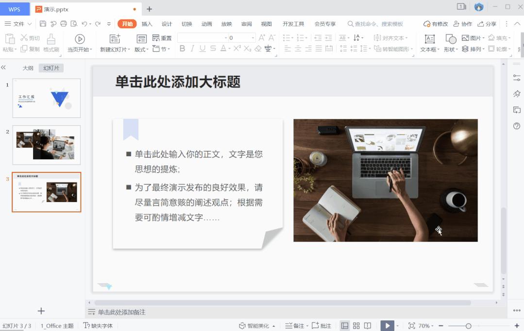524x331 pixels.
Task: Open the zoom percentage dropdown
Action: click(x=425, y=325)
